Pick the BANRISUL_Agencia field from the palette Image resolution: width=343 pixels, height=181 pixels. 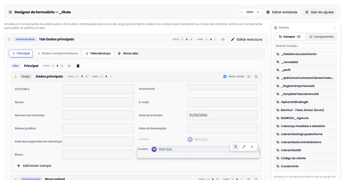tap(305, 118)
